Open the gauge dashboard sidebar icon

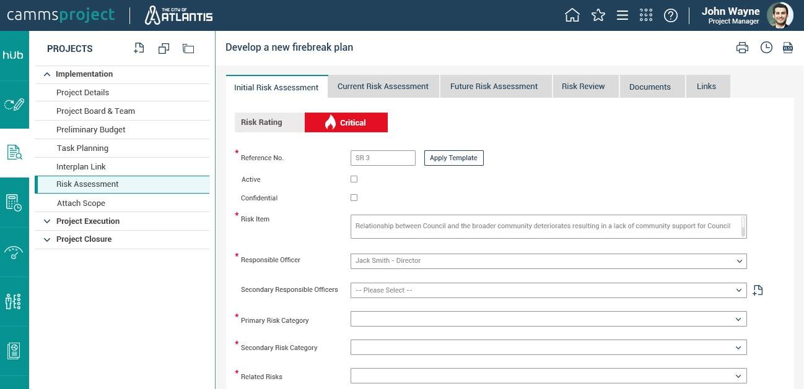pyautogui.click(x=14, y=253)
